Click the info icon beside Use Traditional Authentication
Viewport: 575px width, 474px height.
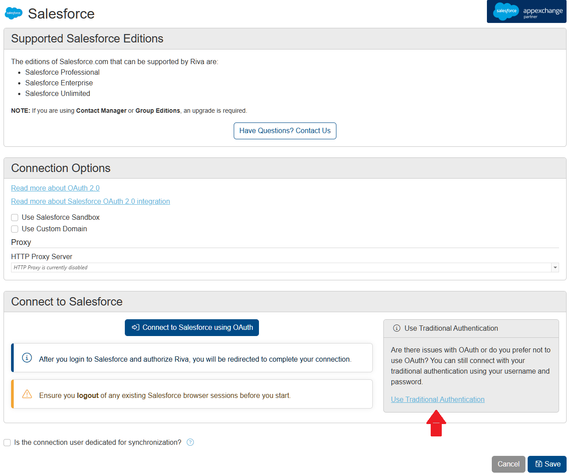point(397,328)
